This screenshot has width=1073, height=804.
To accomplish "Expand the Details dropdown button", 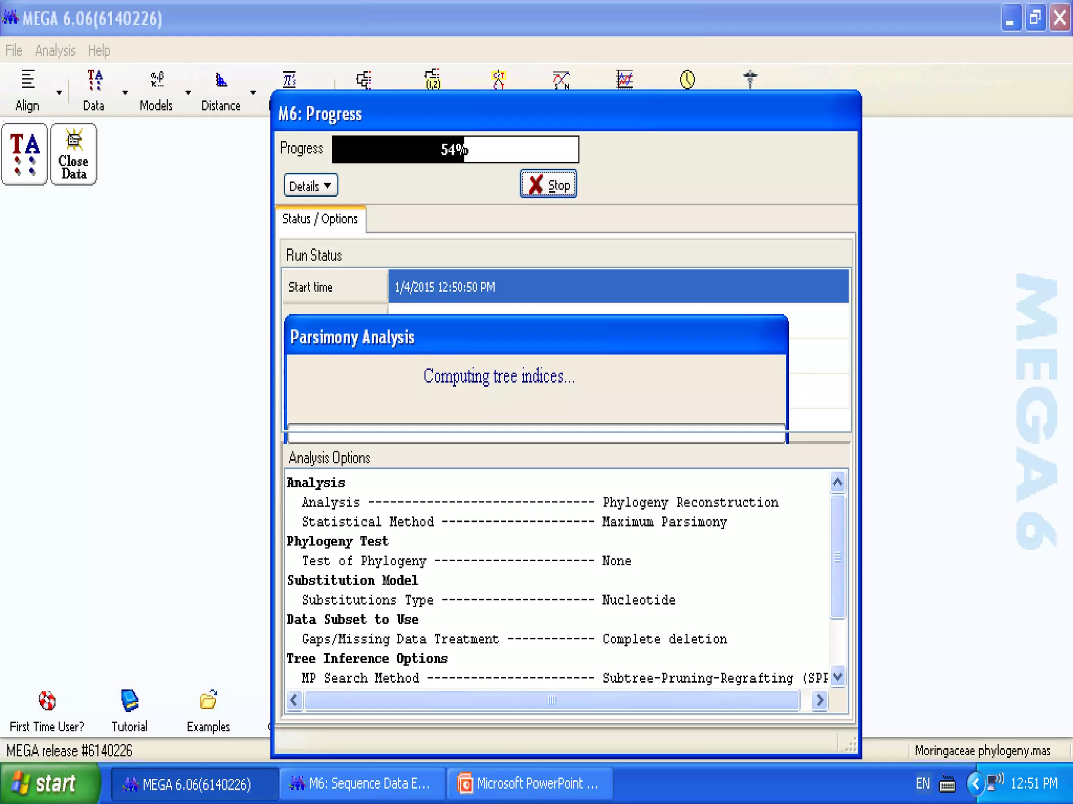I will (x=311, y=186).
